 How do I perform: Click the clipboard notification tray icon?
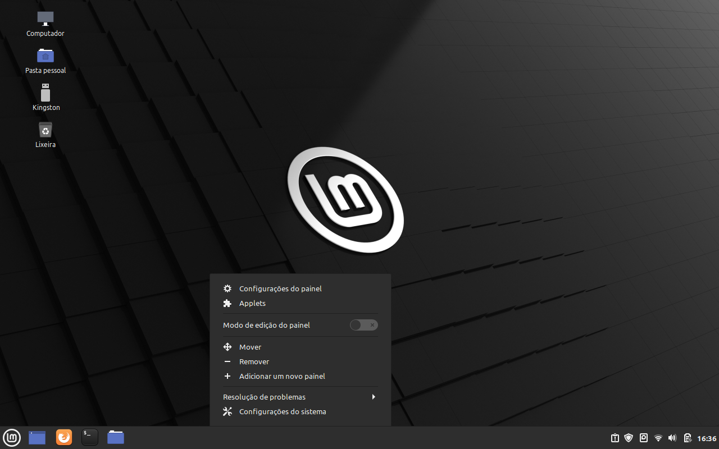(x=615, y=438)
